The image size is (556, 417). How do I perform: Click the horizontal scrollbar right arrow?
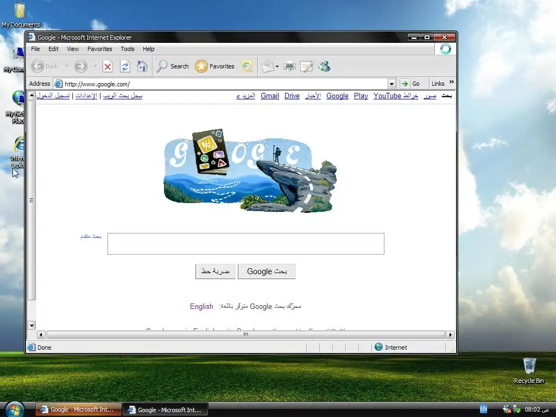[450, 334]
